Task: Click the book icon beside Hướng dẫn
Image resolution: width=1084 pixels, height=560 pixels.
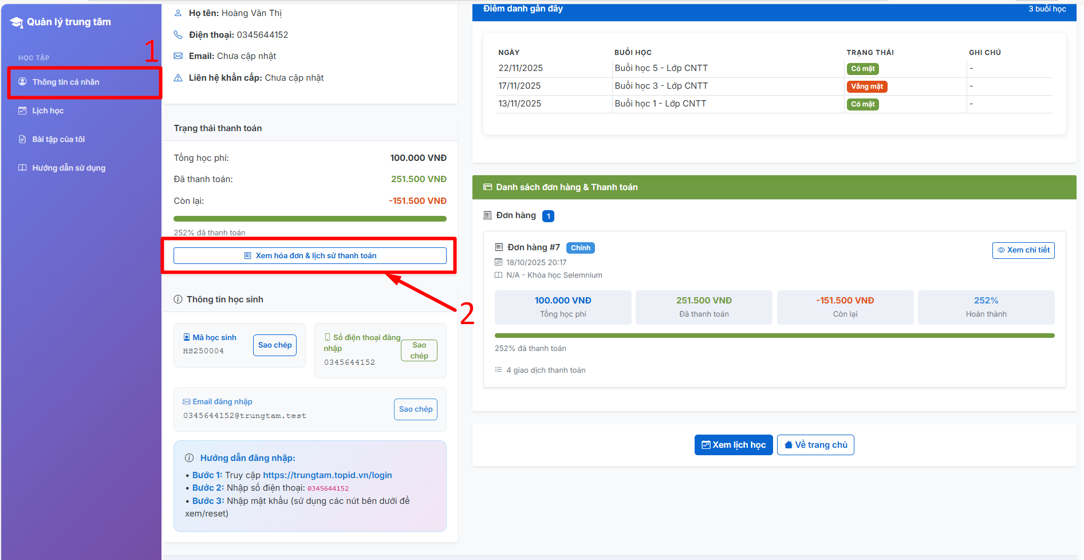Action: click(x=22, y=168)
